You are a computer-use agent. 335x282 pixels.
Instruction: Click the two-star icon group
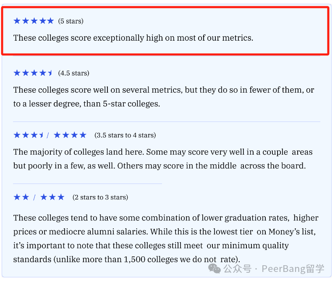click(x=21, y=197)
